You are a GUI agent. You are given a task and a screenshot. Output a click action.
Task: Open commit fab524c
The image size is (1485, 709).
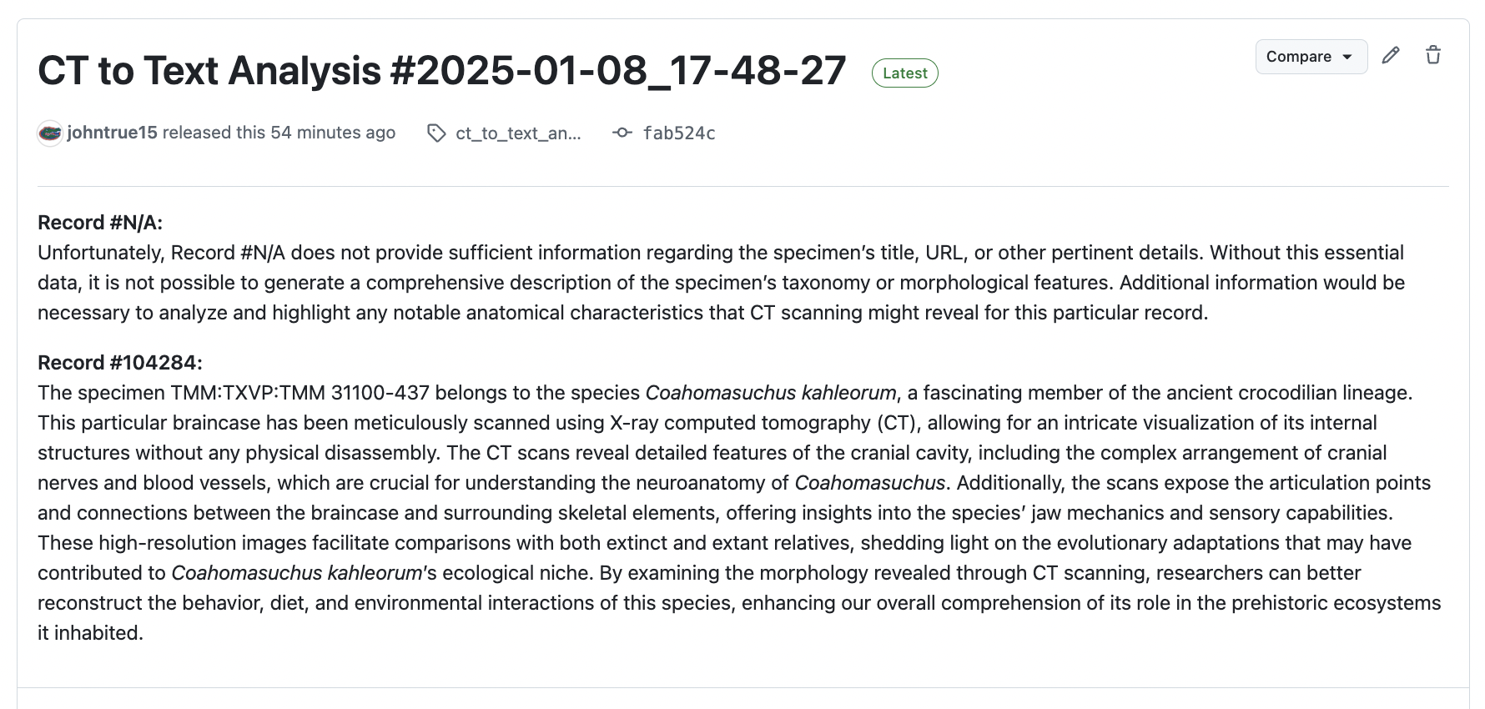679,133
